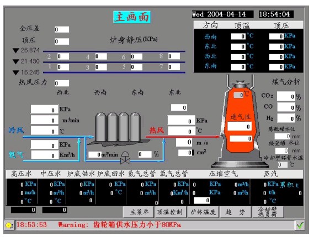Click the green checkmark acknowledge icon

coord(300,225)
